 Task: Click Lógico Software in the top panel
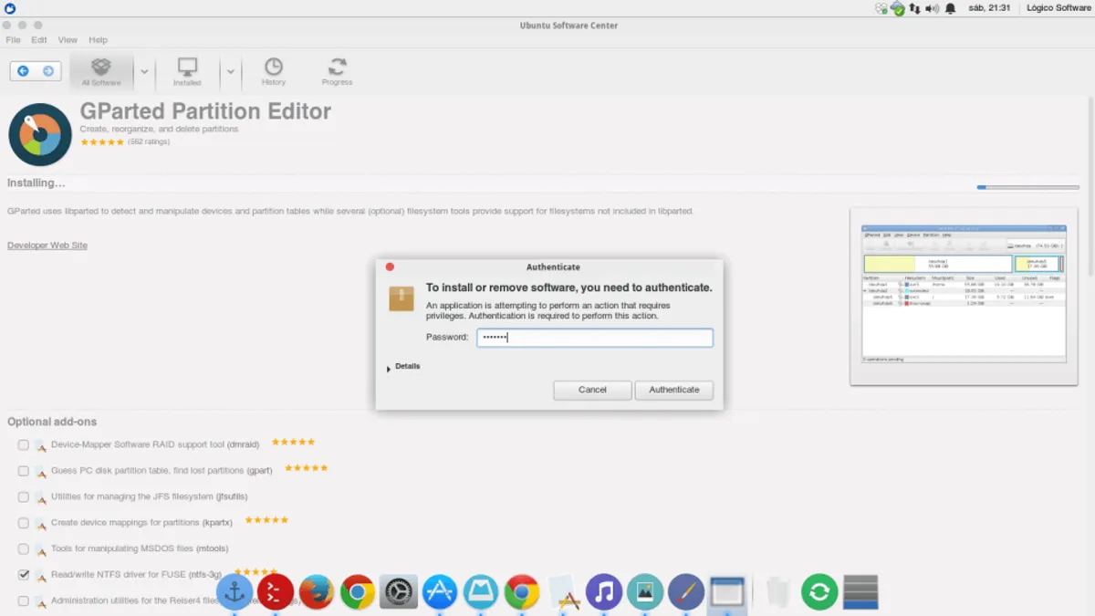point(1058,8)
